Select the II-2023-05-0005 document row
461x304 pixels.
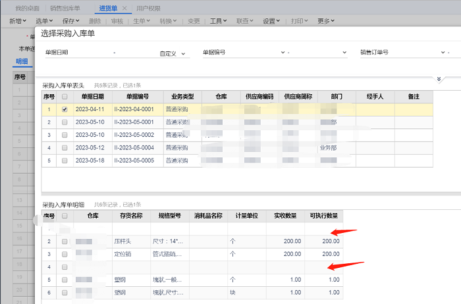click(134, 160)
